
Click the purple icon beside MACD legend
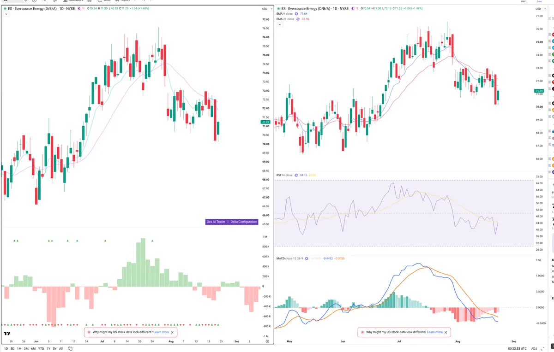(x=306, y=258)
